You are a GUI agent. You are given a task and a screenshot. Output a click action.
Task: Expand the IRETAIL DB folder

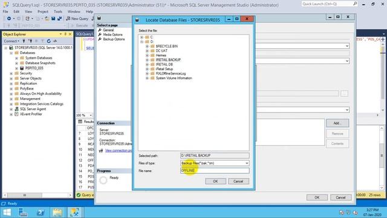(x=147, y=65)
